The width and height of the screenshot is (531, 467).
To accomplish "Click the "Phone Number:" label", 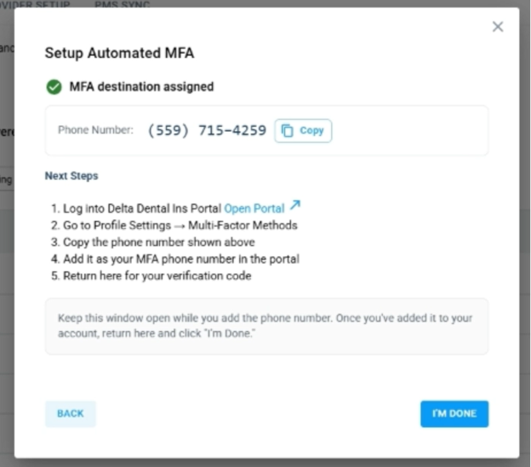I will click(95, 131).
